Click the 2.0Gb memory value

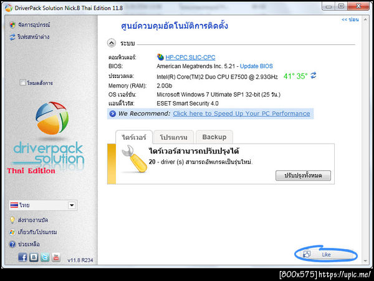coord(165,86)
